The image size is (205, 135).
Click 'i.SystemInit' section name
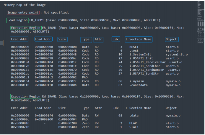click(x=140, y=55)
